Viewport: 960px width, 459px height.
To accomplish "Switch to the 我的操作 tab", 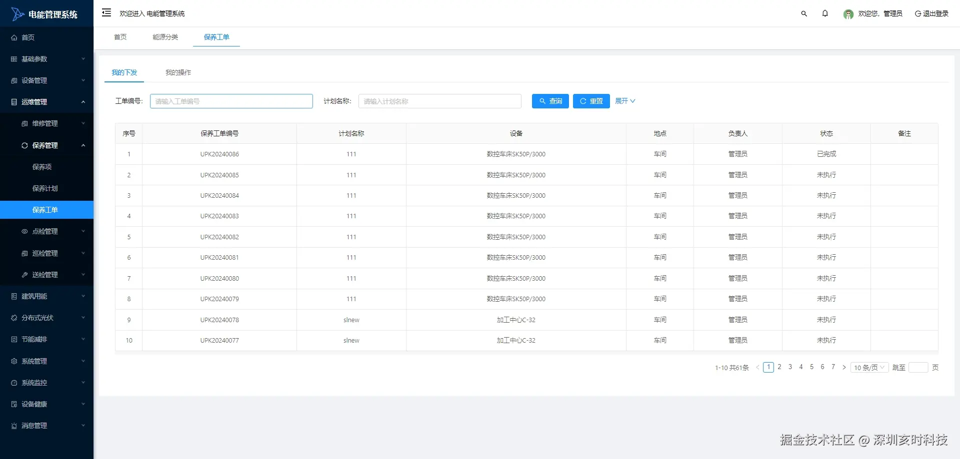I will tap(178, 72).
